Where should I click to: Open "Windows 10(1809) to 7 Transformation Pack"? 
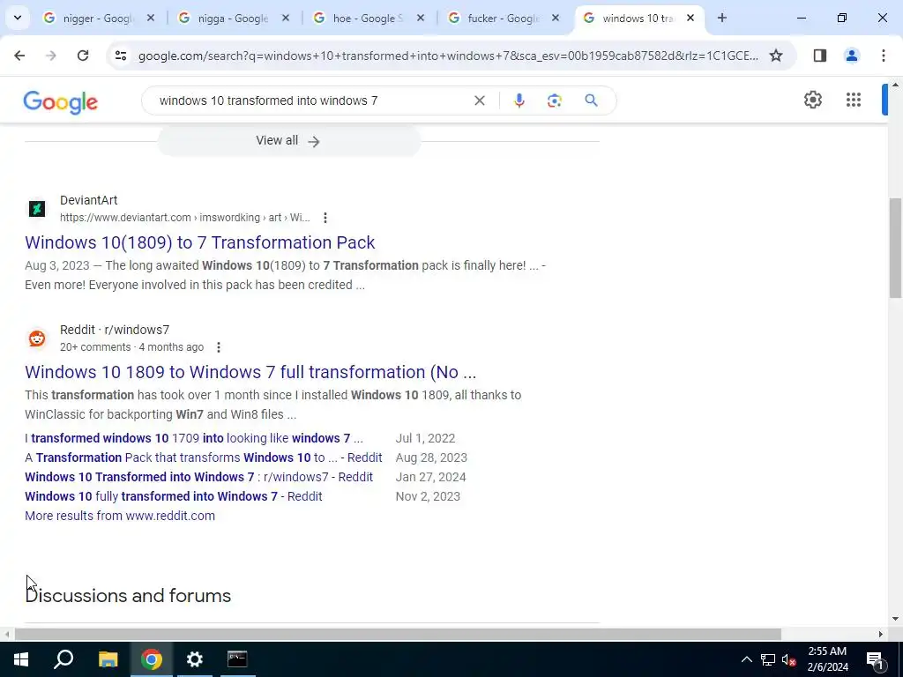point(200,242)
